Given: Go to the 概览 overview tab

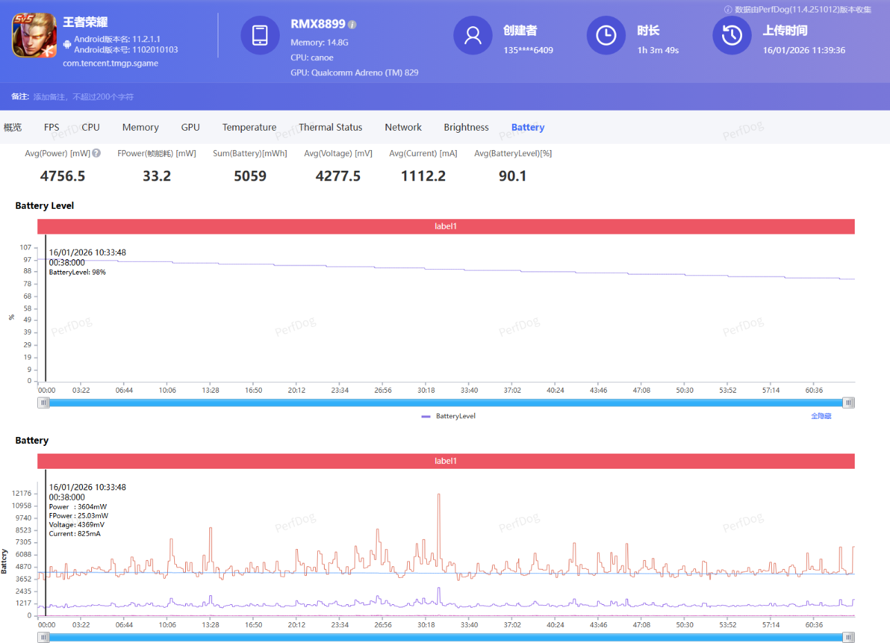Looking at the screenshot, I should click(x=12, y=127).
